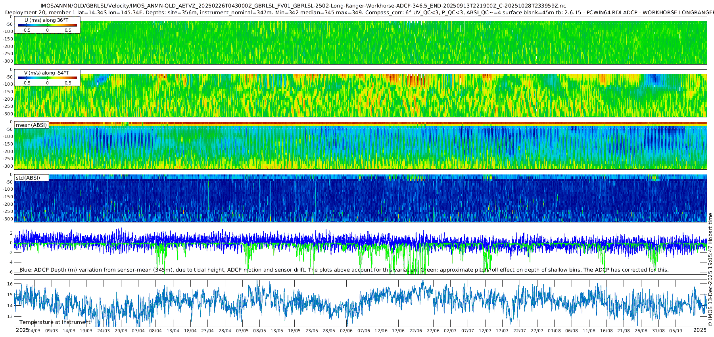Click the 14 tick on temperature axis

[10, 306]
